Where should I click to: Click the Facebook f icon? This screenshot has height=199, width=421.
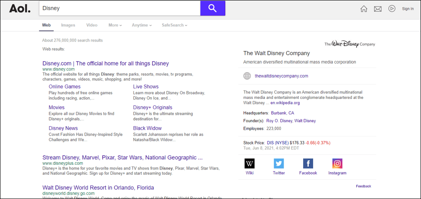point(308,163)
